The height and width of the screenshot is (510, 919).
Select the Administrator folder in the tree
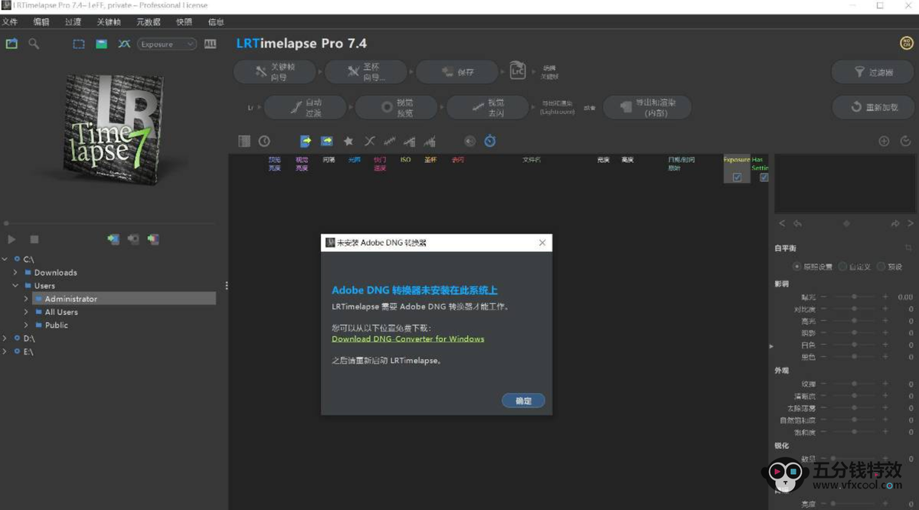[x=124, y=299]
